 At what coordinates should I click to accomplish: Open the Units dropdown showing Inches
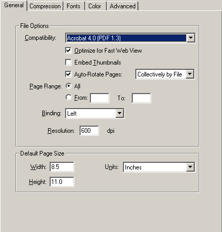[x=159, y=167]
